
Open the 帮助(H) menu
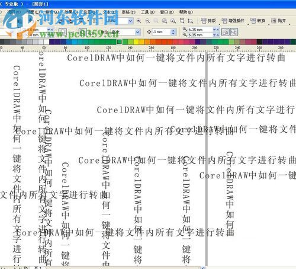pyautogui.click(x=186, y=12)
